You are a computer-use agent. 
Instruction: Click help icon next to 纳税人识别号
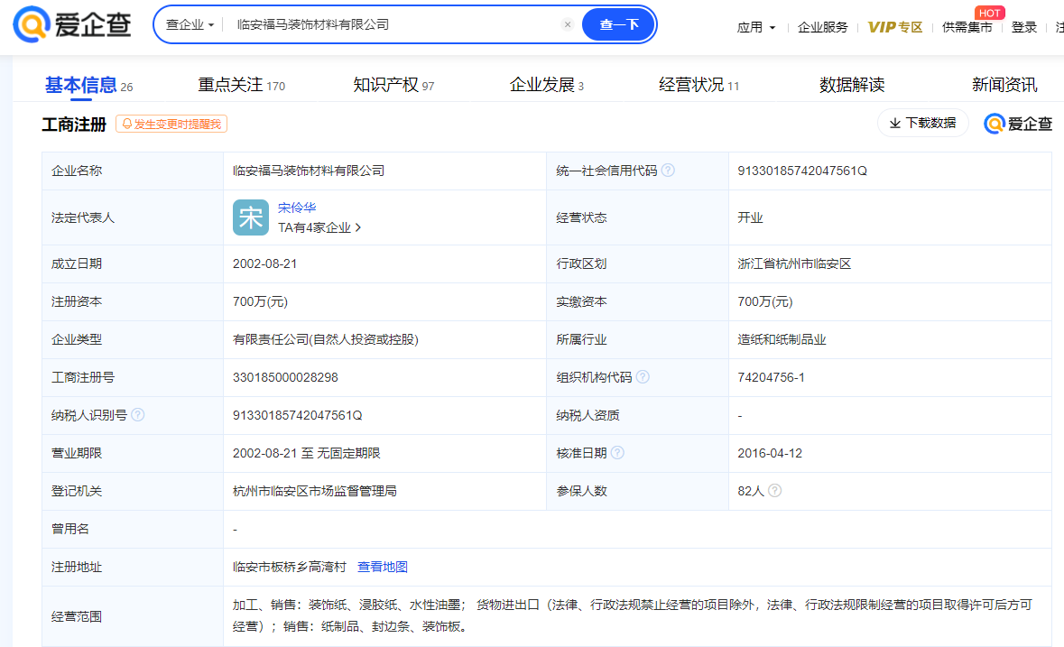[x=138, y=414]
